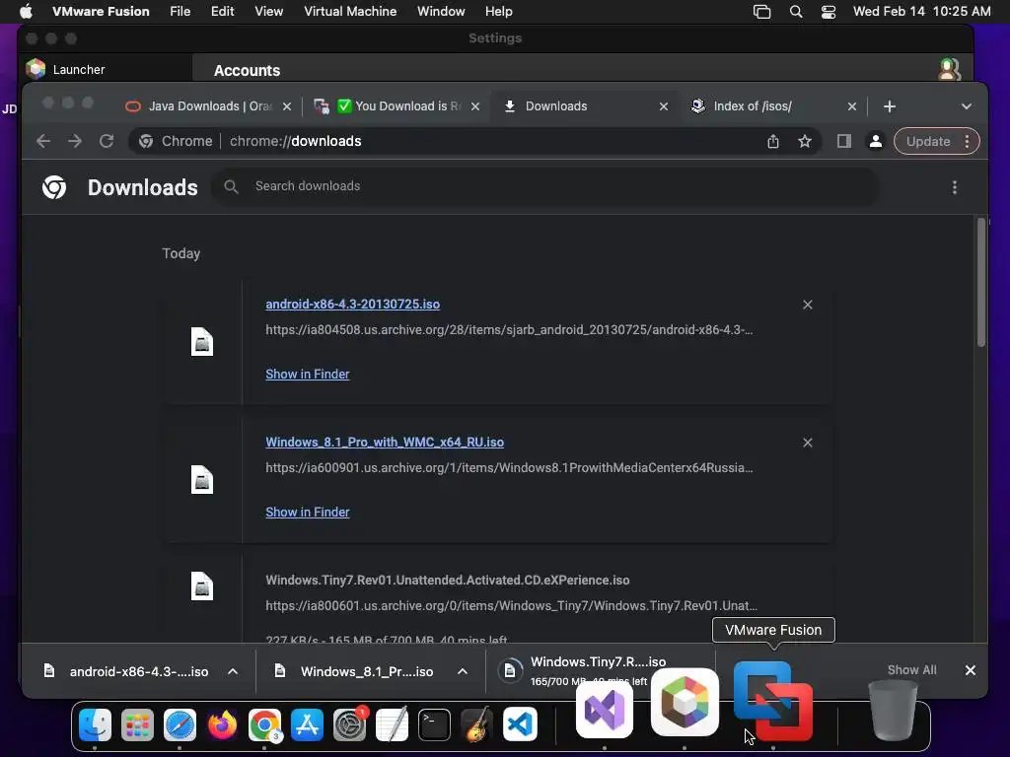Go forward in Chrome
Image resolution: width=1010 pixels, height=757 pixels.
coord(75,141)
